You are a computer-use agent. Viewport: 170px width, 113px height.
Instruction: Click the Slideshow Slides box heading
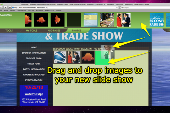click(x=78, y=49)
